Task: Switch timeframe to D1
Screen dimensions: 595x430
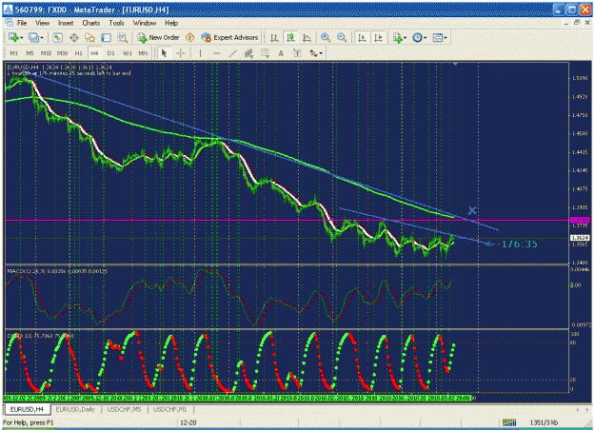Action: click(x=110, y=53)
